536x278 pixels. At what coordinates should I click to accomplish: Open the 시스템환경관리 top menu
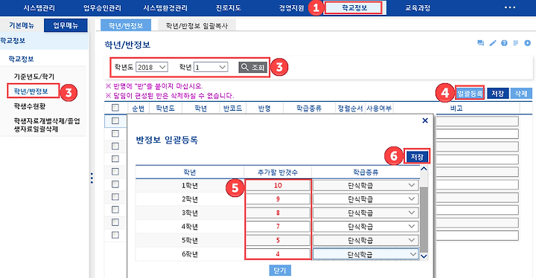[165, 8]
